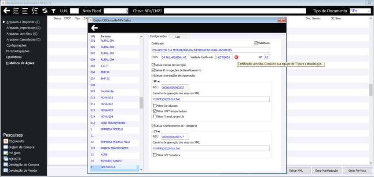Click the main grid vertical scrollbar thumb
The height and width of the screenshot is (177, 374).
371,90
